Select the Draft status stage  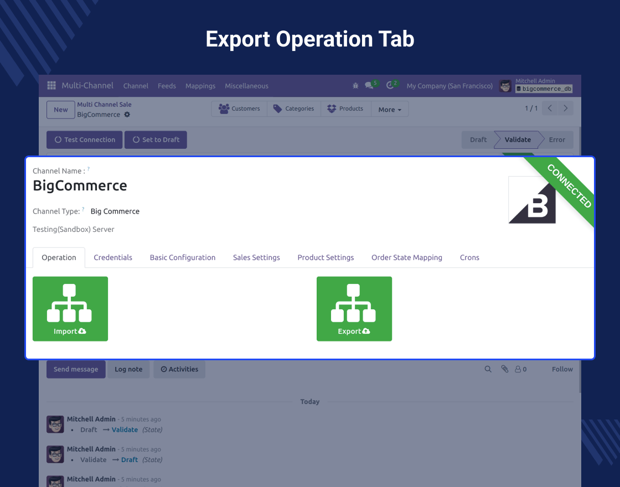(x=478, y=140)
